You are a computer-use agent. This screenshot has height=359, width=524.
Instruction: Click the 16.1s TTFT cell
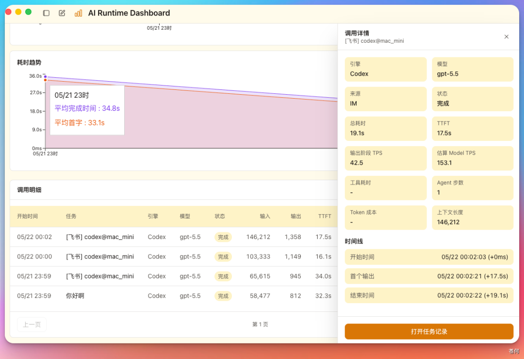tap(323, 256)
